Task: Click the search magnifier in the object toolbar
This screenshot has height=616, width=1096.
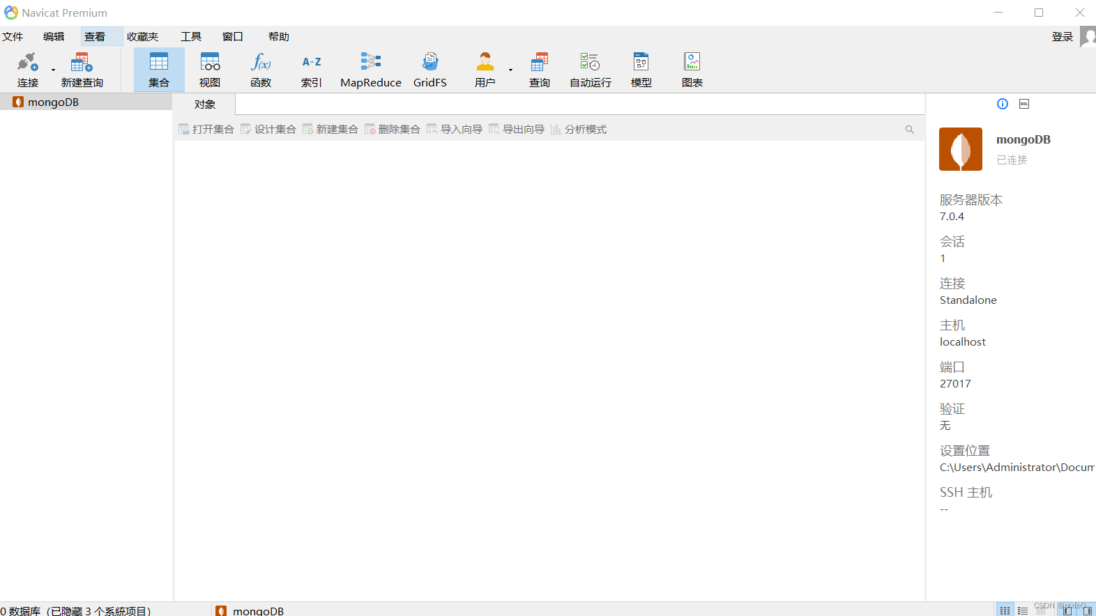Action: (909, 130)
